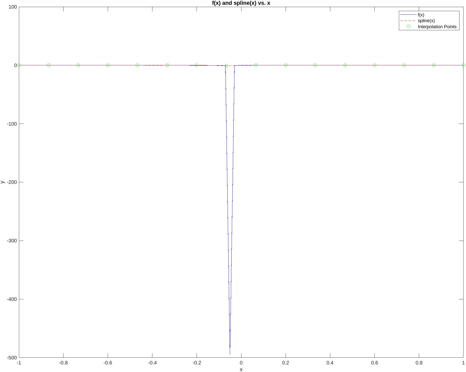Select the interpolation point marker at x = 0.2
This screenshot has height=372, width=466.
[286, 65]
